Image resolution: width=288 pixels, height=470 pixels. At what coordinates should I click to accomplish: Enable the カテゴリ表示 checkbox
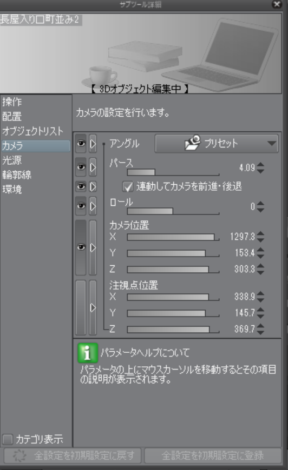click(8, 439)
